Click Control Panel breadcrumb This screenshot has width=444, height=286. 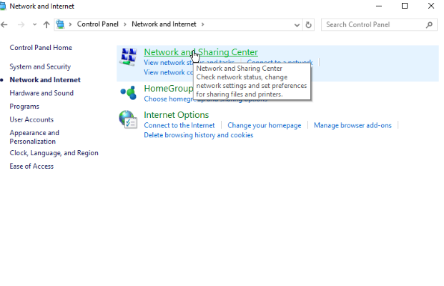(x=98, y=24)
